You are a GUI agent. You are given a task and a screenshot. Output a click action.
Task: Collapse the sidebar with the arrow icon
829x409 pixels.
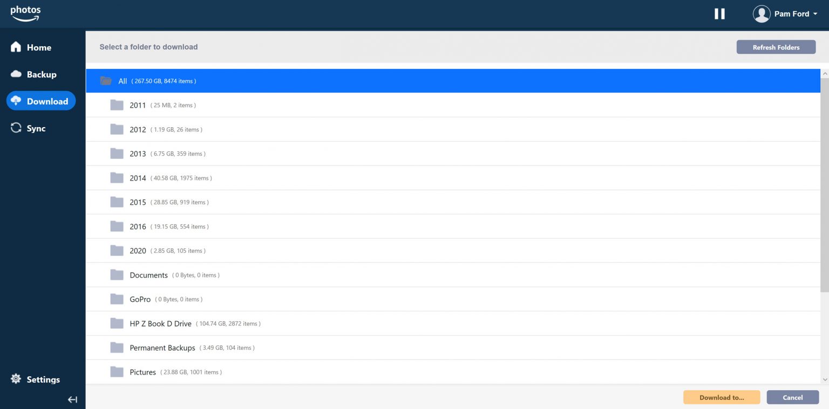(x=72, y=399)
